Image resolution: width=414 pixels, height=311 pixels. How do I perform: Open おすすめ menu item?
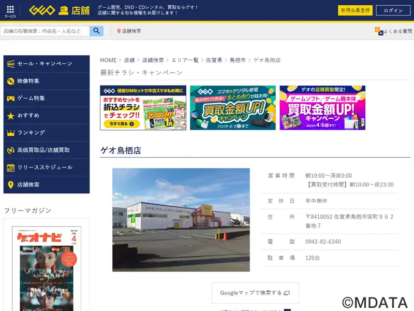[47, 116]
